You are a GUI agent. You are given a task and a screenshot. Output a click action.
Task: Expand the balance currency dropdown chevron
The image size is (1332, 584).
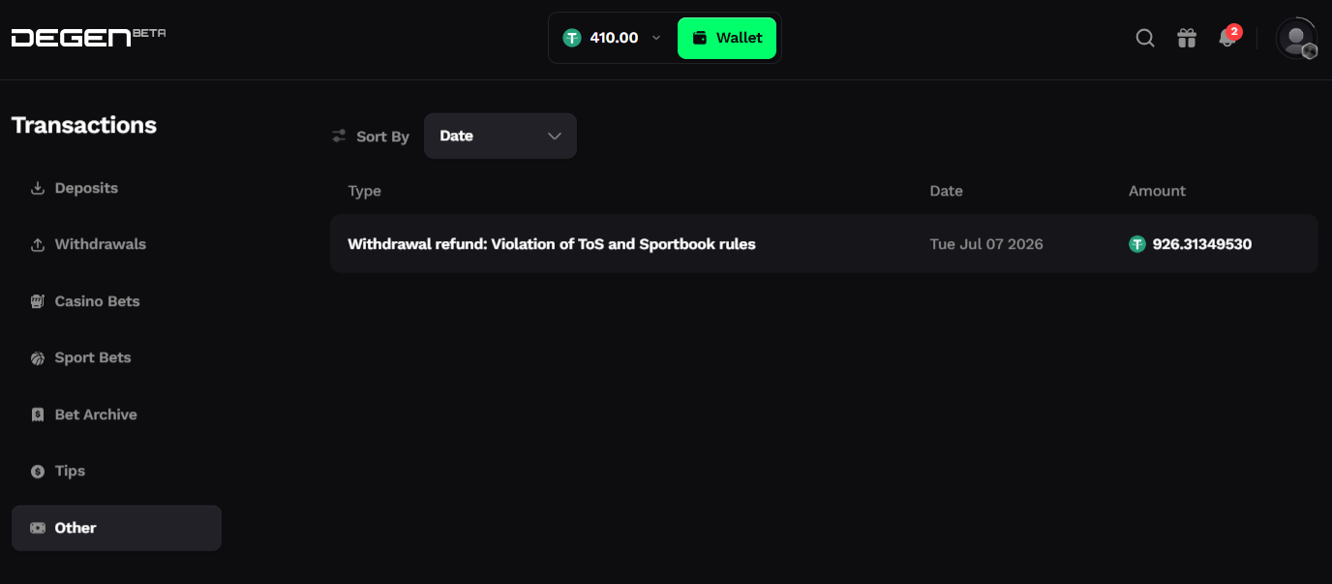655,38
